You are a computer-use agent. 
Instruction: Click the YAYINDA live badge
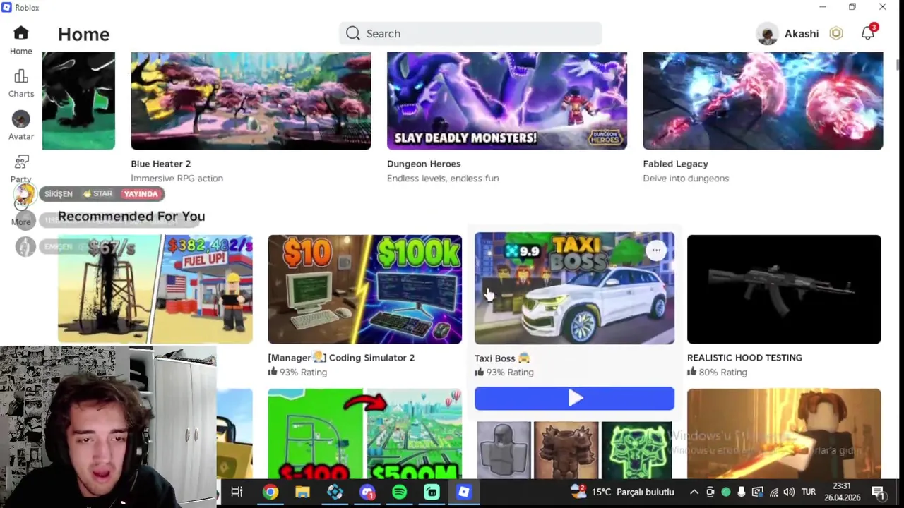(141, 193)
